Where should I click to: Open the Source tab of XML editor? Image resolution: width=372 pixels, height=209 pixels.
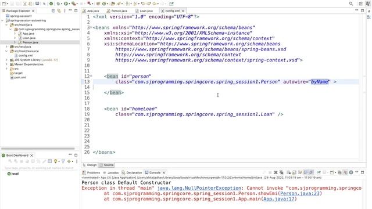[x=107, y=165]
